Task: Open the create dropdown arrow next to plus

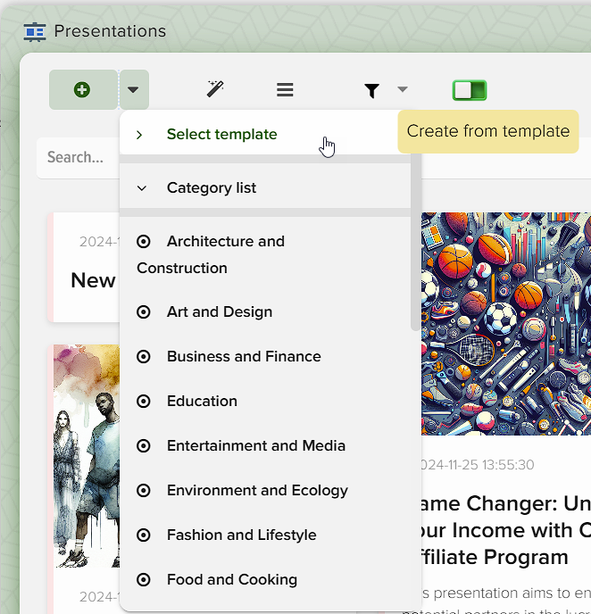Action: coord(134,89)
